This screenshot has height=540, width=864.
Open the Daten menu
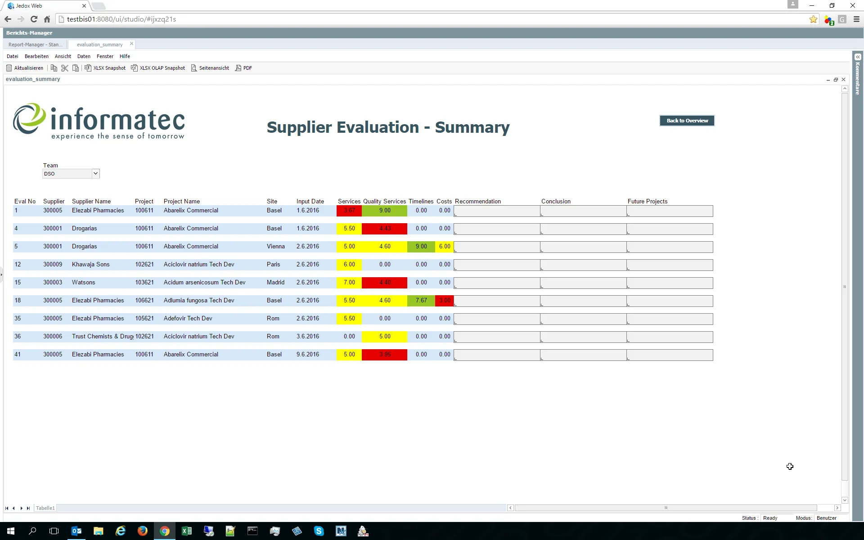84,56
